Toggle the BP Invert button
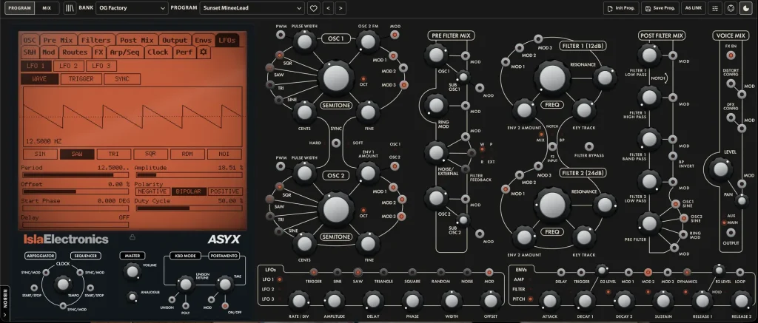This screenshot has height=323, width=758. coord(673,155)
